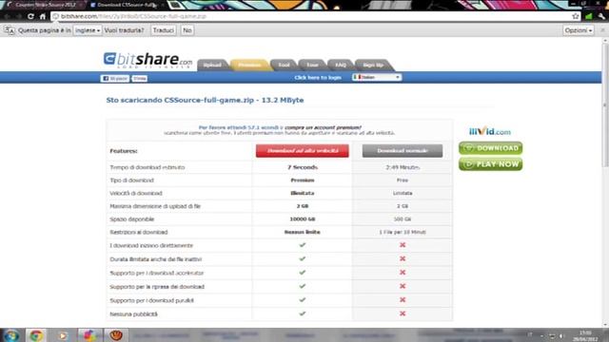Click the taskbar clock showing the date
The image size is (609, 342).
pos(585,335)
